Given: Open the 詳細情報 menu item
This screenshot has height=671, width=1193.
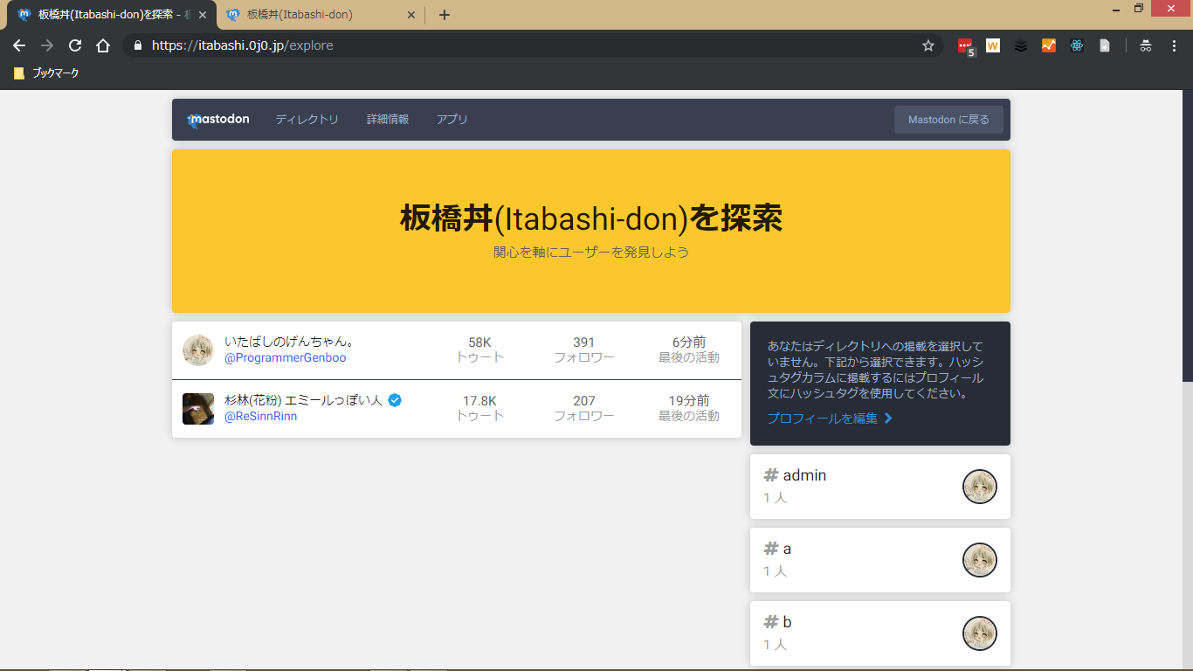Looking at the screenshot, I should (x=388, y=120).
